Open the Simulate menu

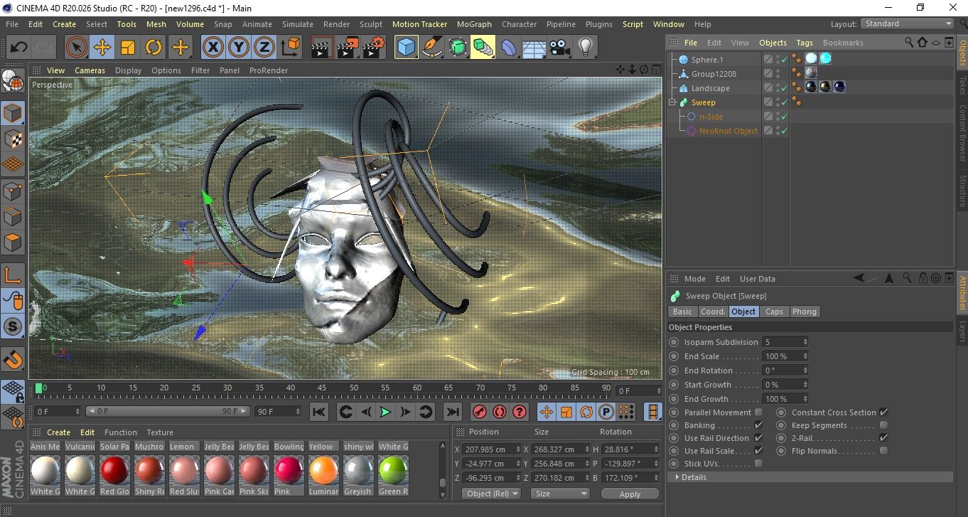coord(297,24)
